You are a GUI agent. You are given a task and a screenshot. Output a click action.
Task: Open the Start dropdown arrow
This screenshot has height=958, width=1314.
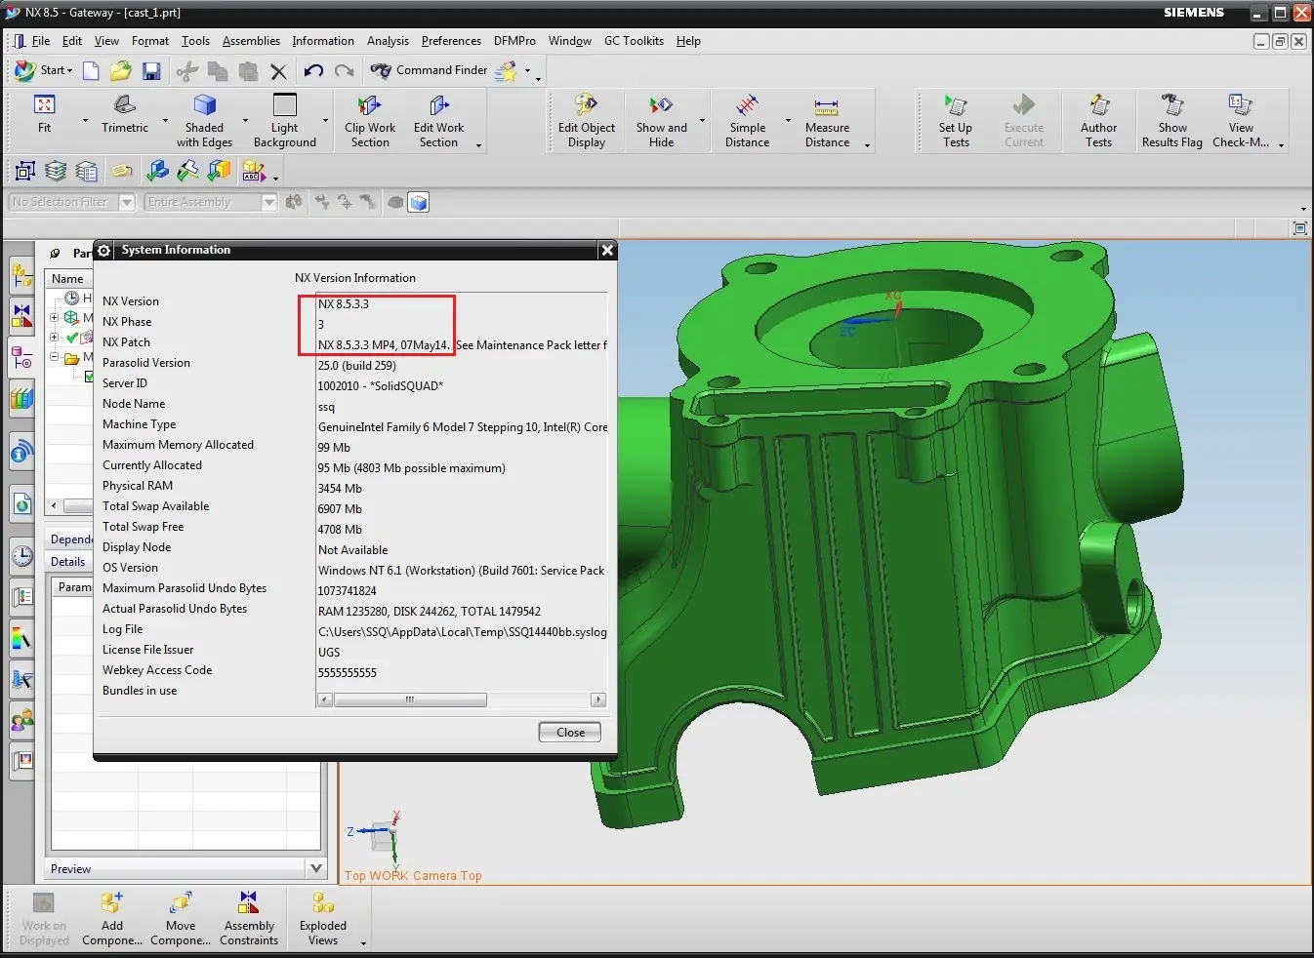[69, 71]
